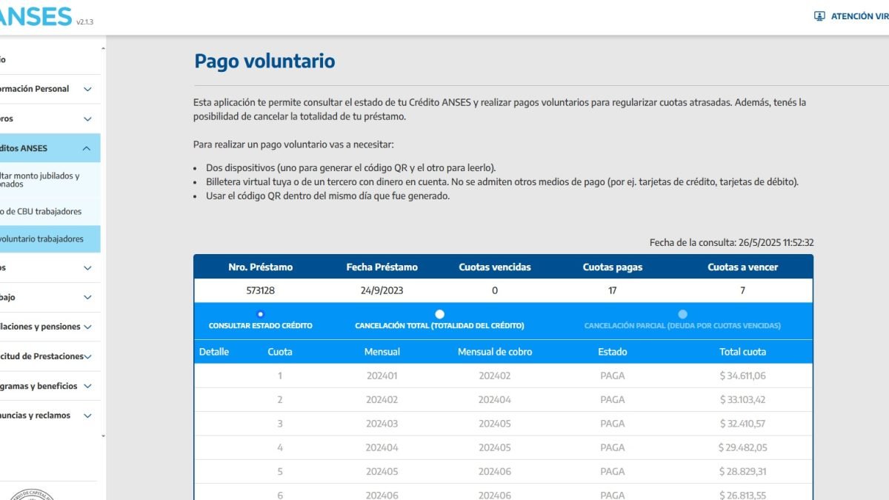The width and height of the screenshot is (889, 500).
Task: Click the Fecha Préstamo column header
Action: point(382,267)
